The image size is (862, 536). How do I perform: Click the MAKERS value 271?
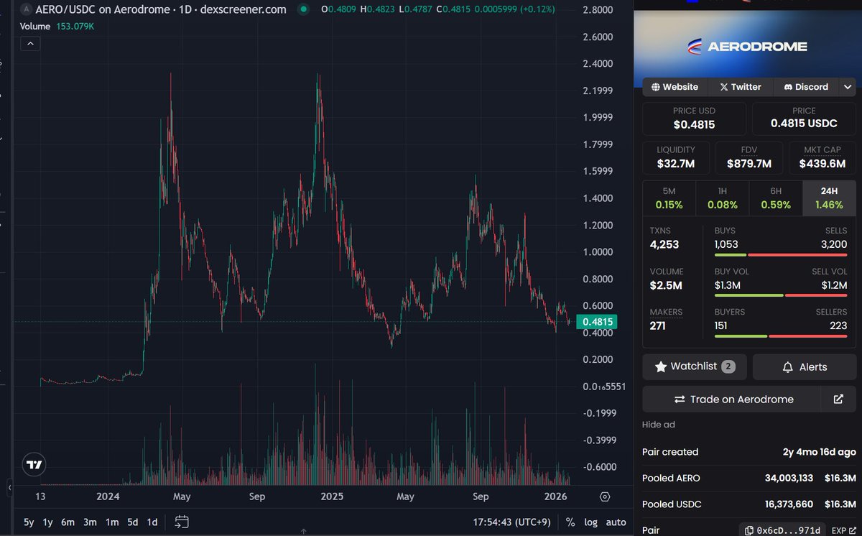coord(658,325)
